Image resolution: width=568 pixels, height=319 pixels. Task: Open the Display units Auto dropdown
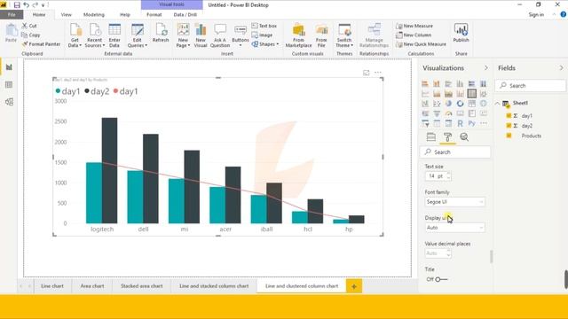[x=454, y=228]
